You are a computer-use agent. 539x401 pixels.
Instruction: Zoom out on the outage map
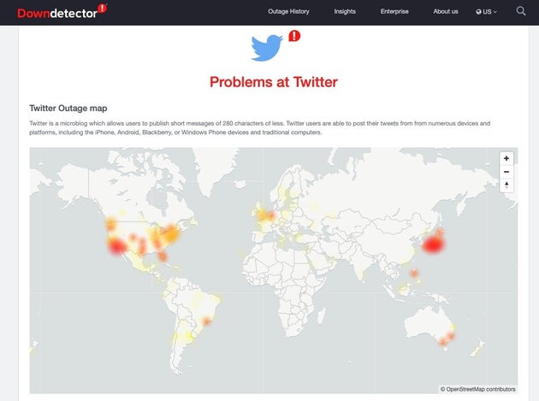point(506,171)
